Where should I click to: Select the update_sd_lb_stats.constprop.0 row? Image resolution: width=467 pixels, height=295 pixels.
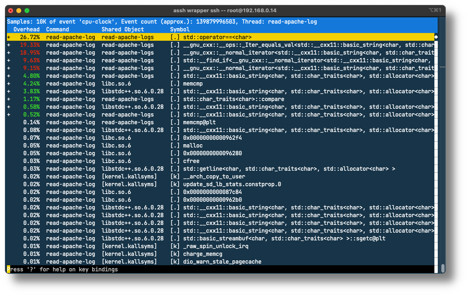[x=221, y=184]
